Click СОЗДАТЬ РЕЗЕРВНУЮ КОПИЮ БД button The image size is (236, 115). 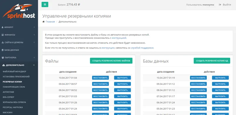[x=212, y=61]
